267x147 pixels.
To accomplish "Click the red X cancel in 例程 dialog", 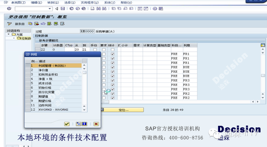I will click(96, 124).
